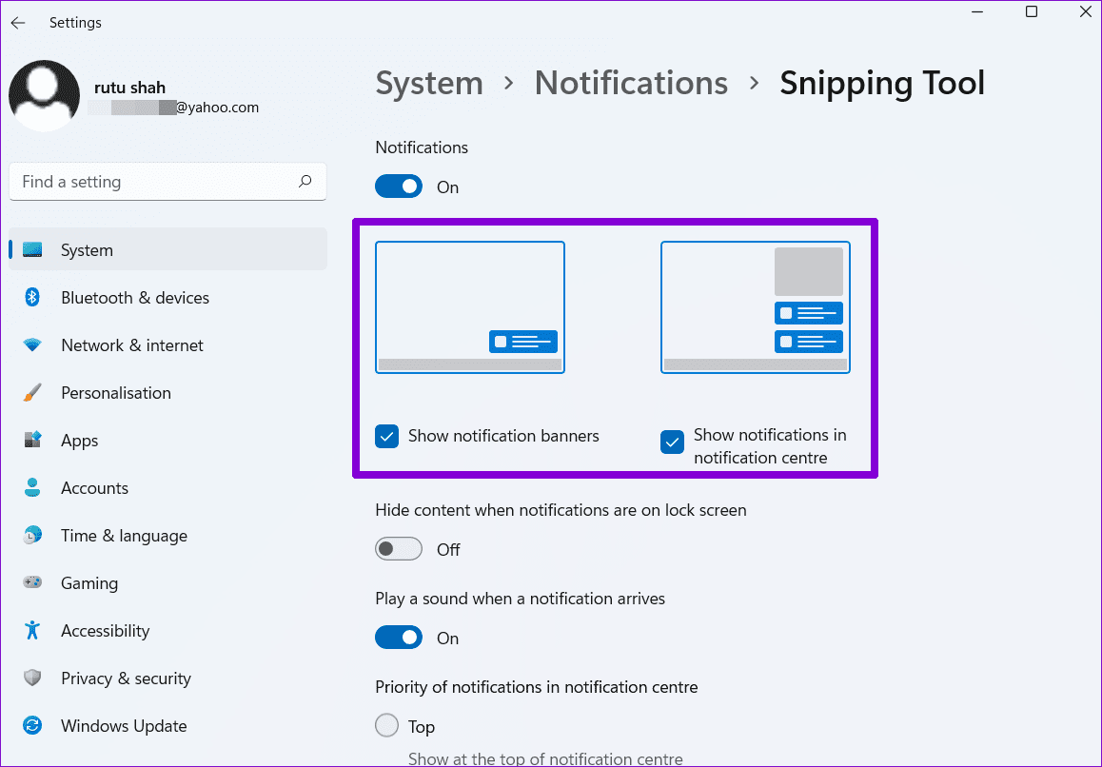
Task: Uncheck Show notifications in notification centre
Action: [673, 442]
